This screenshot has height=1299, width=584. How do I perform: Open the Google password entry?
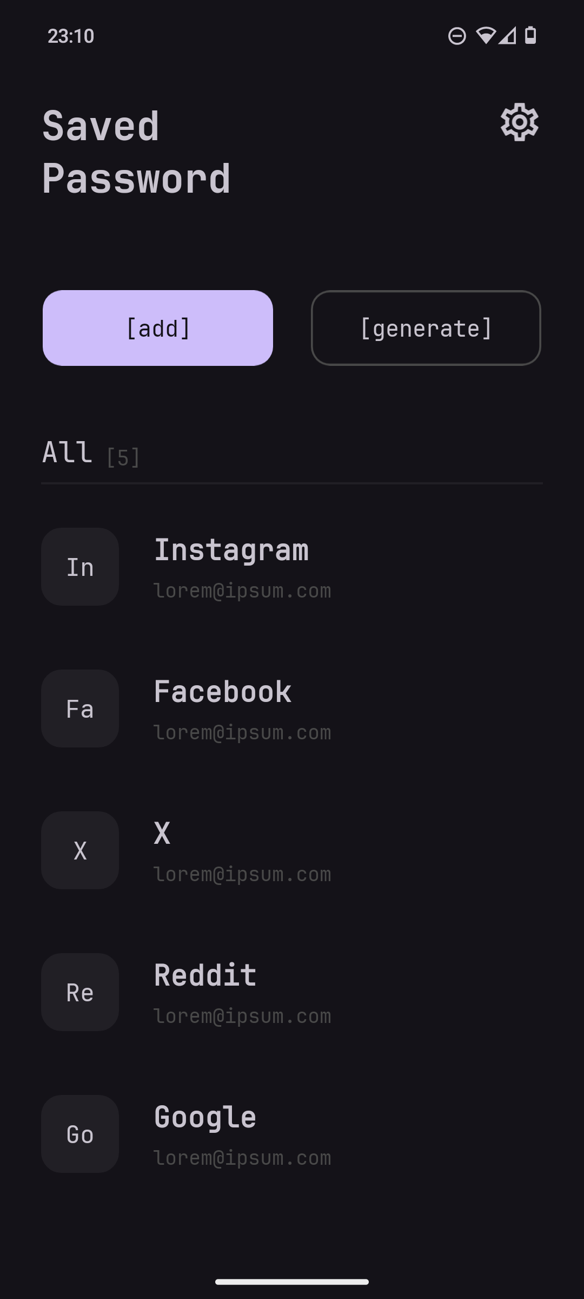click(205, 1117)
